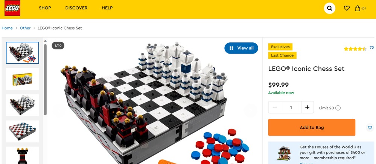
Task: Select the red and blue checkers board thumbnail
Action: tap(22, 131)
